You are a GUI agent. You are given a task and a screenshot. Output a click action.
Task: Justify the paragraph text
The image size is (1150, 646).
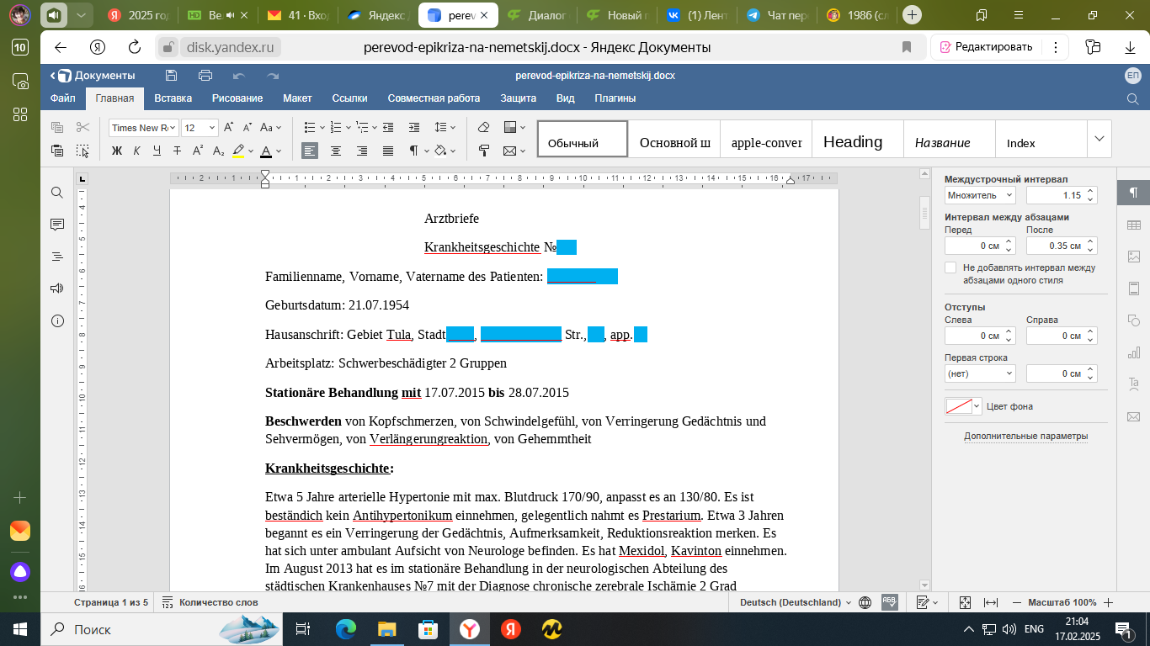click(388, 151)
